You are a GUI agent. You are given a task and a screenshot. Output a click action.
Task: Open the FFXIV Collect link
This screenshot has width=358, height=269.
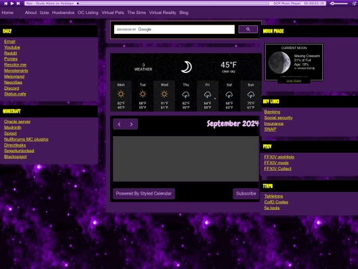(278, 169)
